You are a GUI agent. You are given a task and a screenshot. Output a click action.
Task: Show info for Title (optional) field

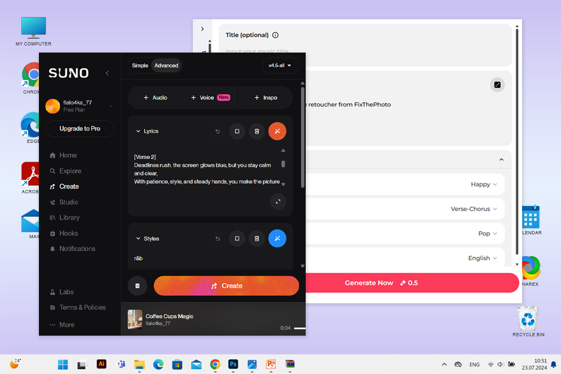(275, 35)
